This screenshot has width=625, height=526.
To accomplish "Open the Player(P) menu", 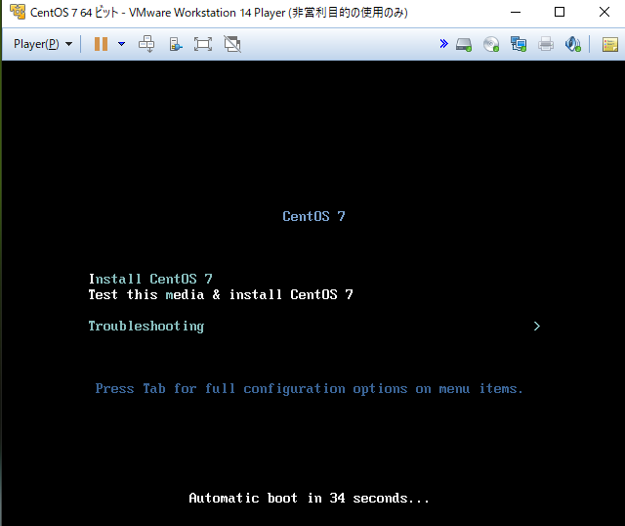I will (x=43, y=44).
